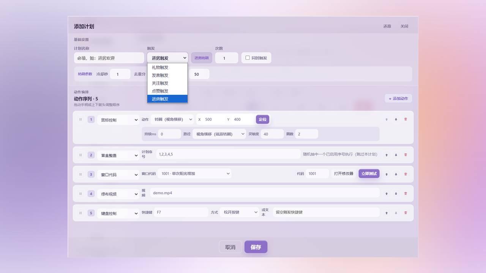
Task: Expand the 松开按键 method dropdown
Action: 239,212
